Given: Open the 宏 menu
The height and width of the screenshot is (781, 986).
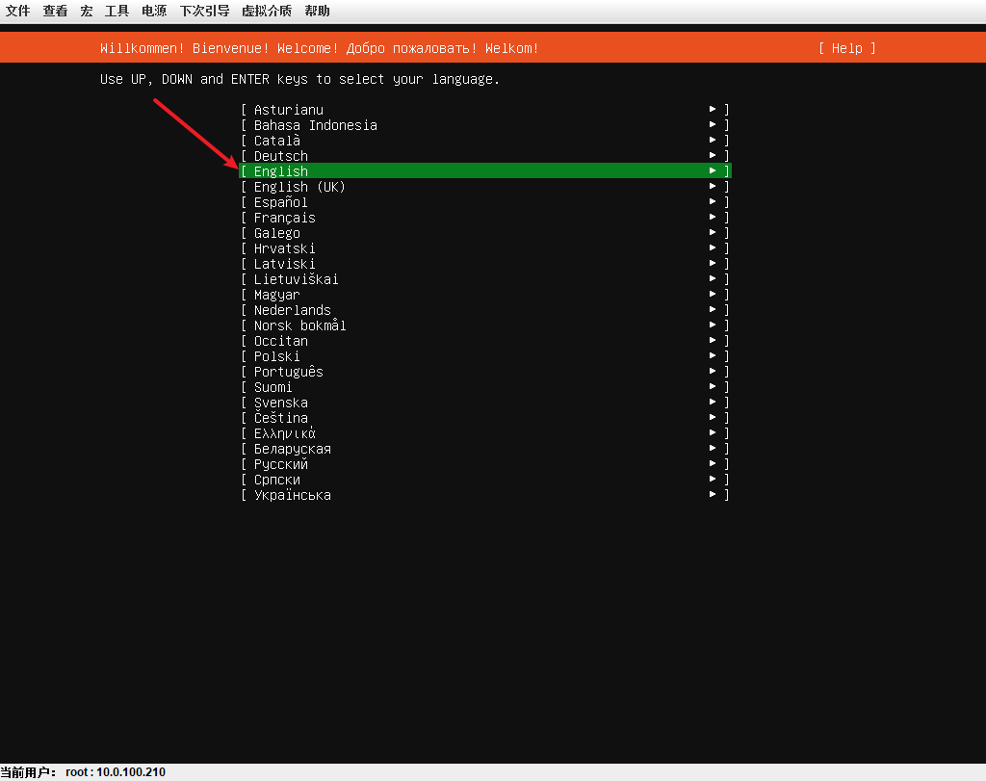Looking at the screenshot, I should coord(86,11).
